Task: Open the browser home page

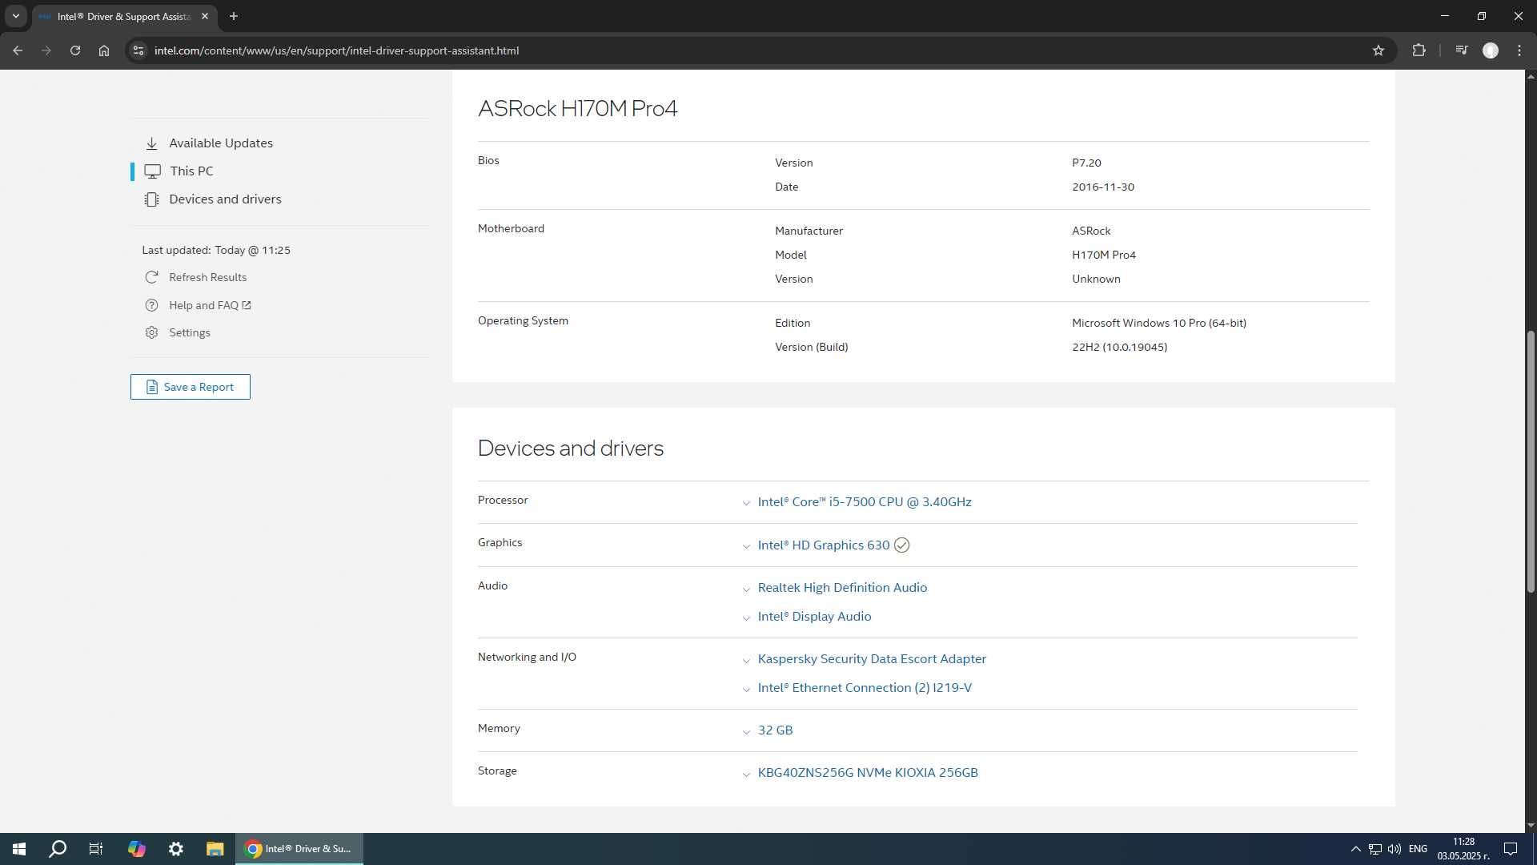Action: pyautogui.click(x=104, y=50)
